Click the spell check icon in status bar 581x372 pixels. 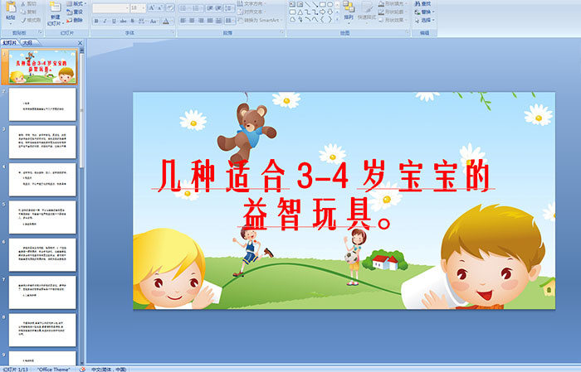coord(82,369)
